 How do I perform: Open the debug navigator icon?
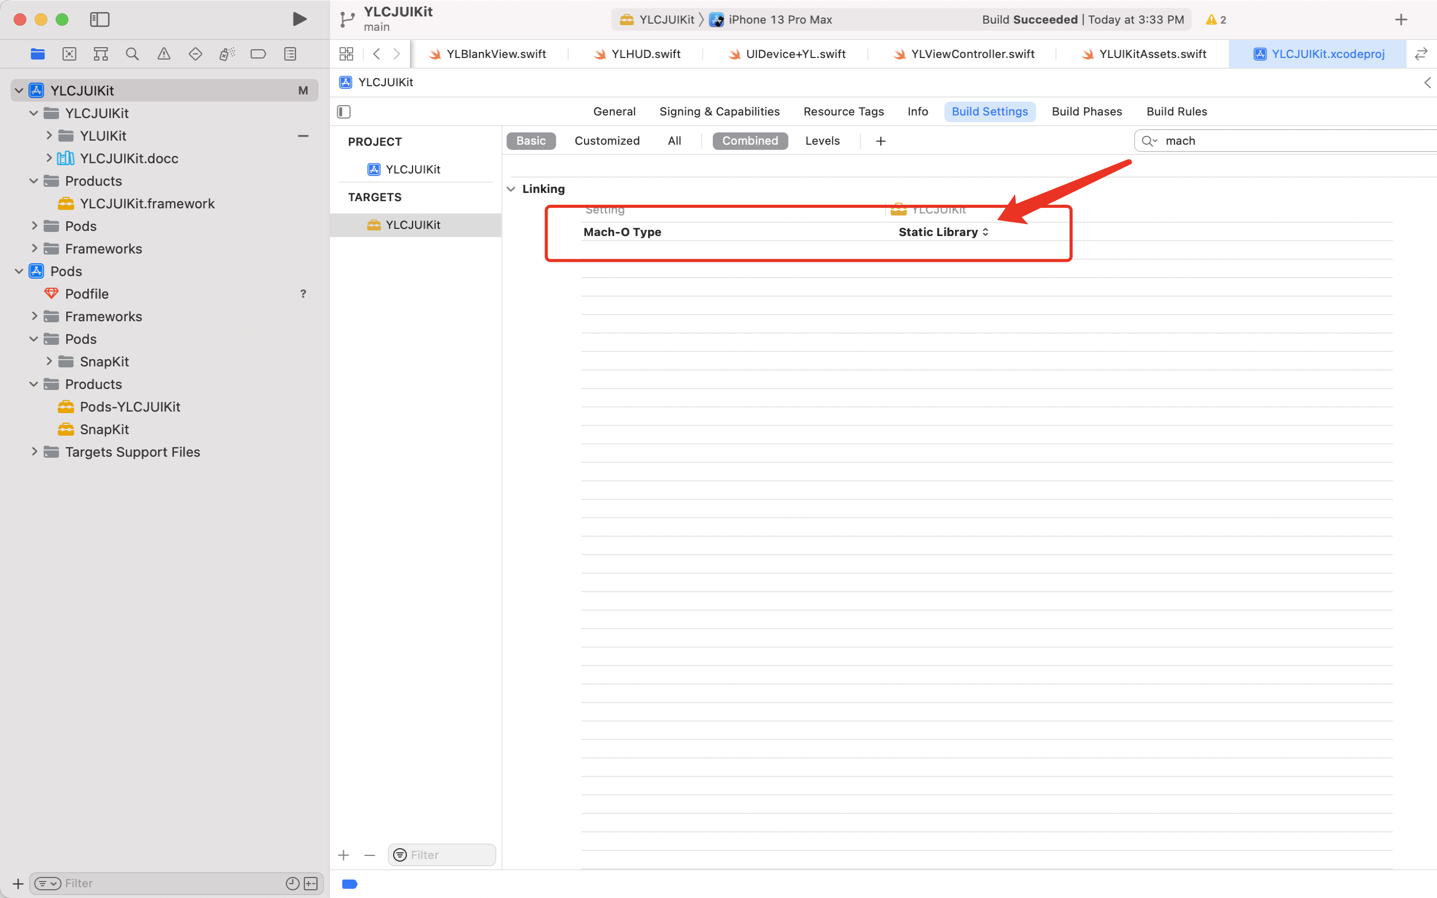[x=227, y=54]
